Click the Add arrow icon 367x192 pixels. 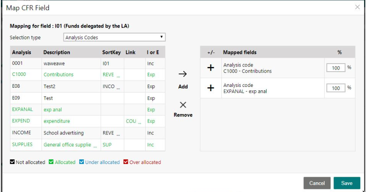click(x=182, y=74)
